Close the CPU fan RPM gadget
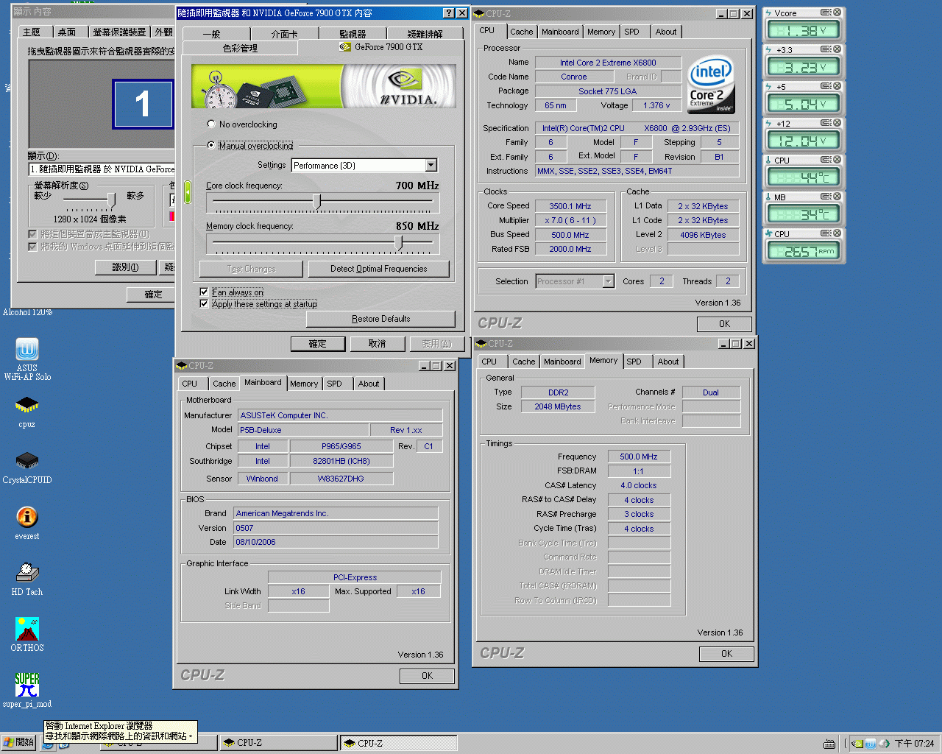 pos(837,233)
